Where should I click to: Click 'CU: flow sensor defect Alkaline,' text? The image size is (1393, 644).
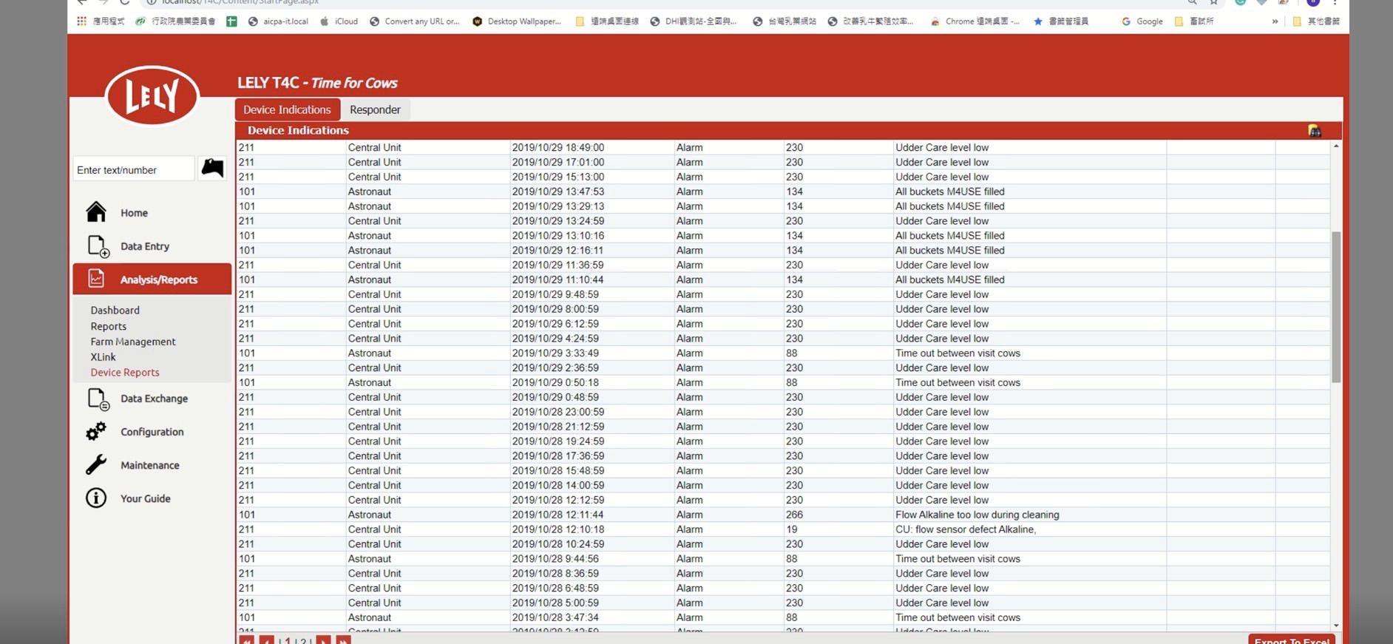point(966,529)
